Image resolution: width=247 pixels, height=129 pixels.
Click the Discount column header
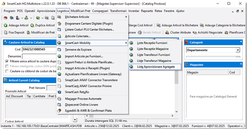pyautogui.click(x=18, y=96)
